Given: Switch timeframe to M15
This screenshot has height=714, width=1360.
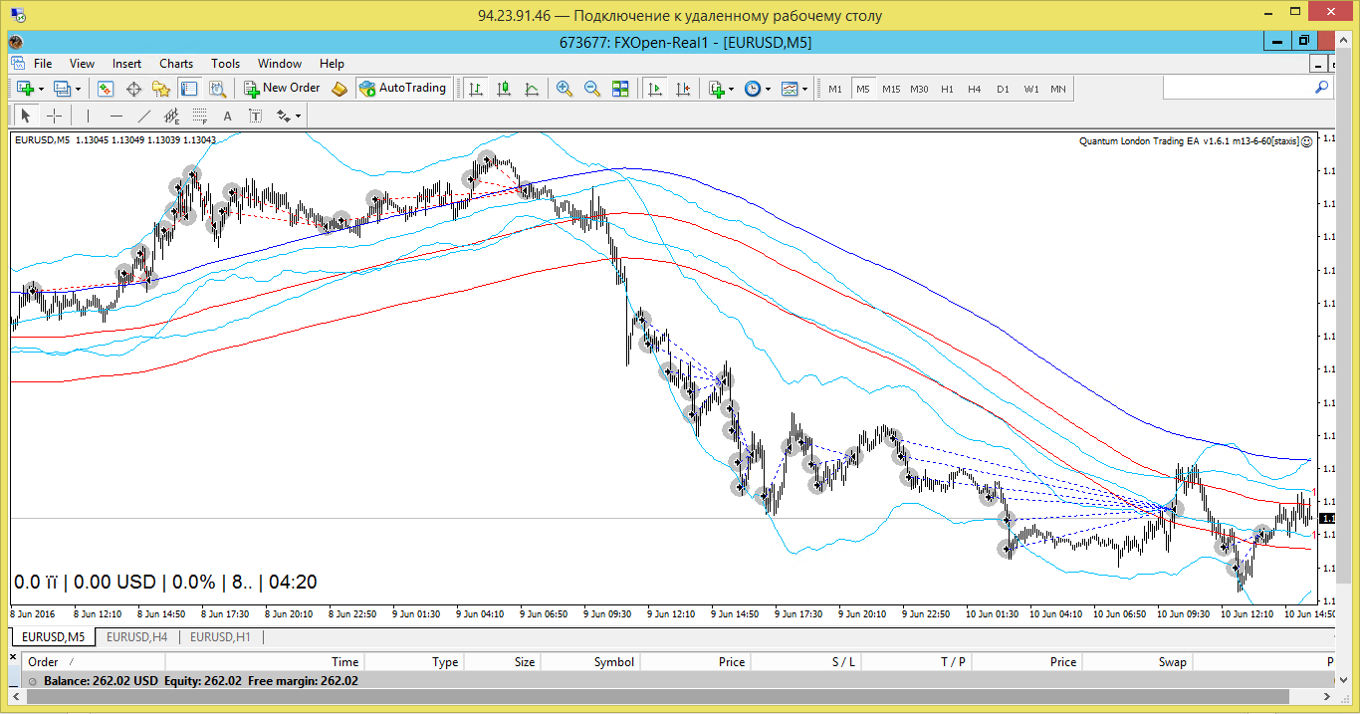Looking at the screenshot, I should pos(891,89).
